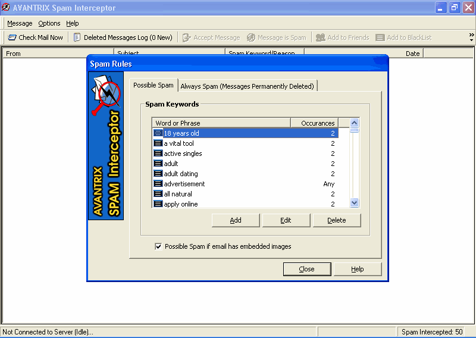
Task: Restore down the AVANTRIX window
Action: (455, 8)
